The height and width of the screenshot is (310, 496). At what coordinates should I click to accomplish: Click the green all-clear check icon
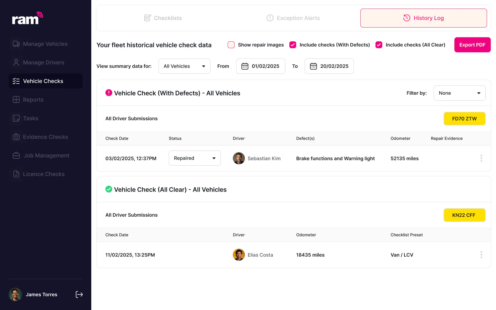(109, 189)
